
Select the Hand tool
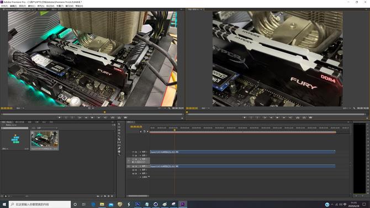point(119,151)
